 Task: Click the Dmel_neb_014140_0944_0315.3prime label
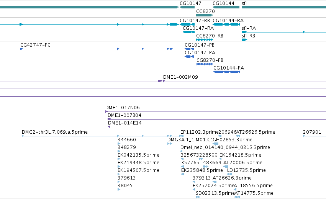click(x=225, y=147)
